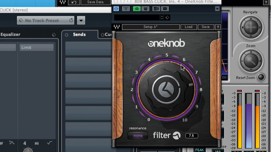
Task: Click the first empty Sends slot
Action: pos(88,48)
